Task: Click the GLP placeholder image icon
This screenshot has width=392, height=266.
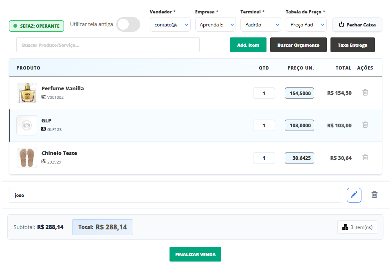Action: click(27, 125)
